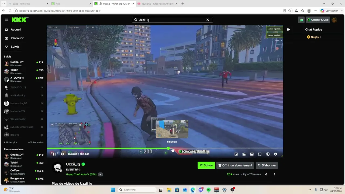
Task: Add this page to favorites
Action: 290,11
